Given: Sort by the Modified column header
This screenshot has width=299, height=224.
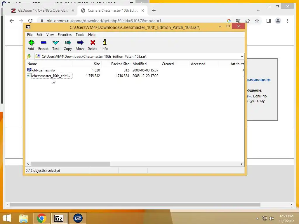Looking at the screenshot, I should coord(145,64).
